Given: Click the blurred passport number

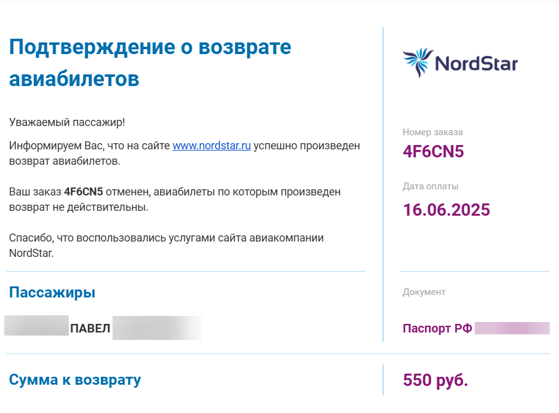Looking at the screenshot, I should point(512,328).
